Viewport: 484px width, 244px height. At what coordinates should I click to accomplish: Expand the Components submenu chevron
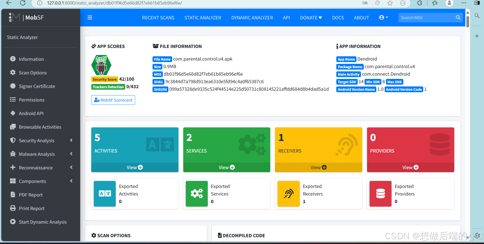[x=71, y=181]
